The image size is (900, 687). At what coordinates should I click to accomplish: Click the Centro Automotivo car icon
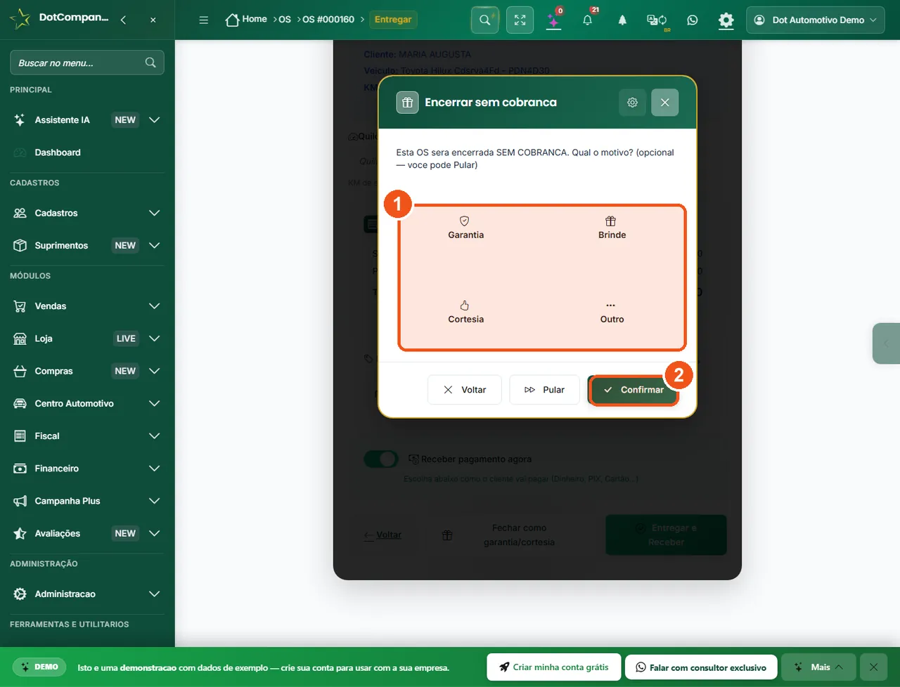[x=20, y=403]
